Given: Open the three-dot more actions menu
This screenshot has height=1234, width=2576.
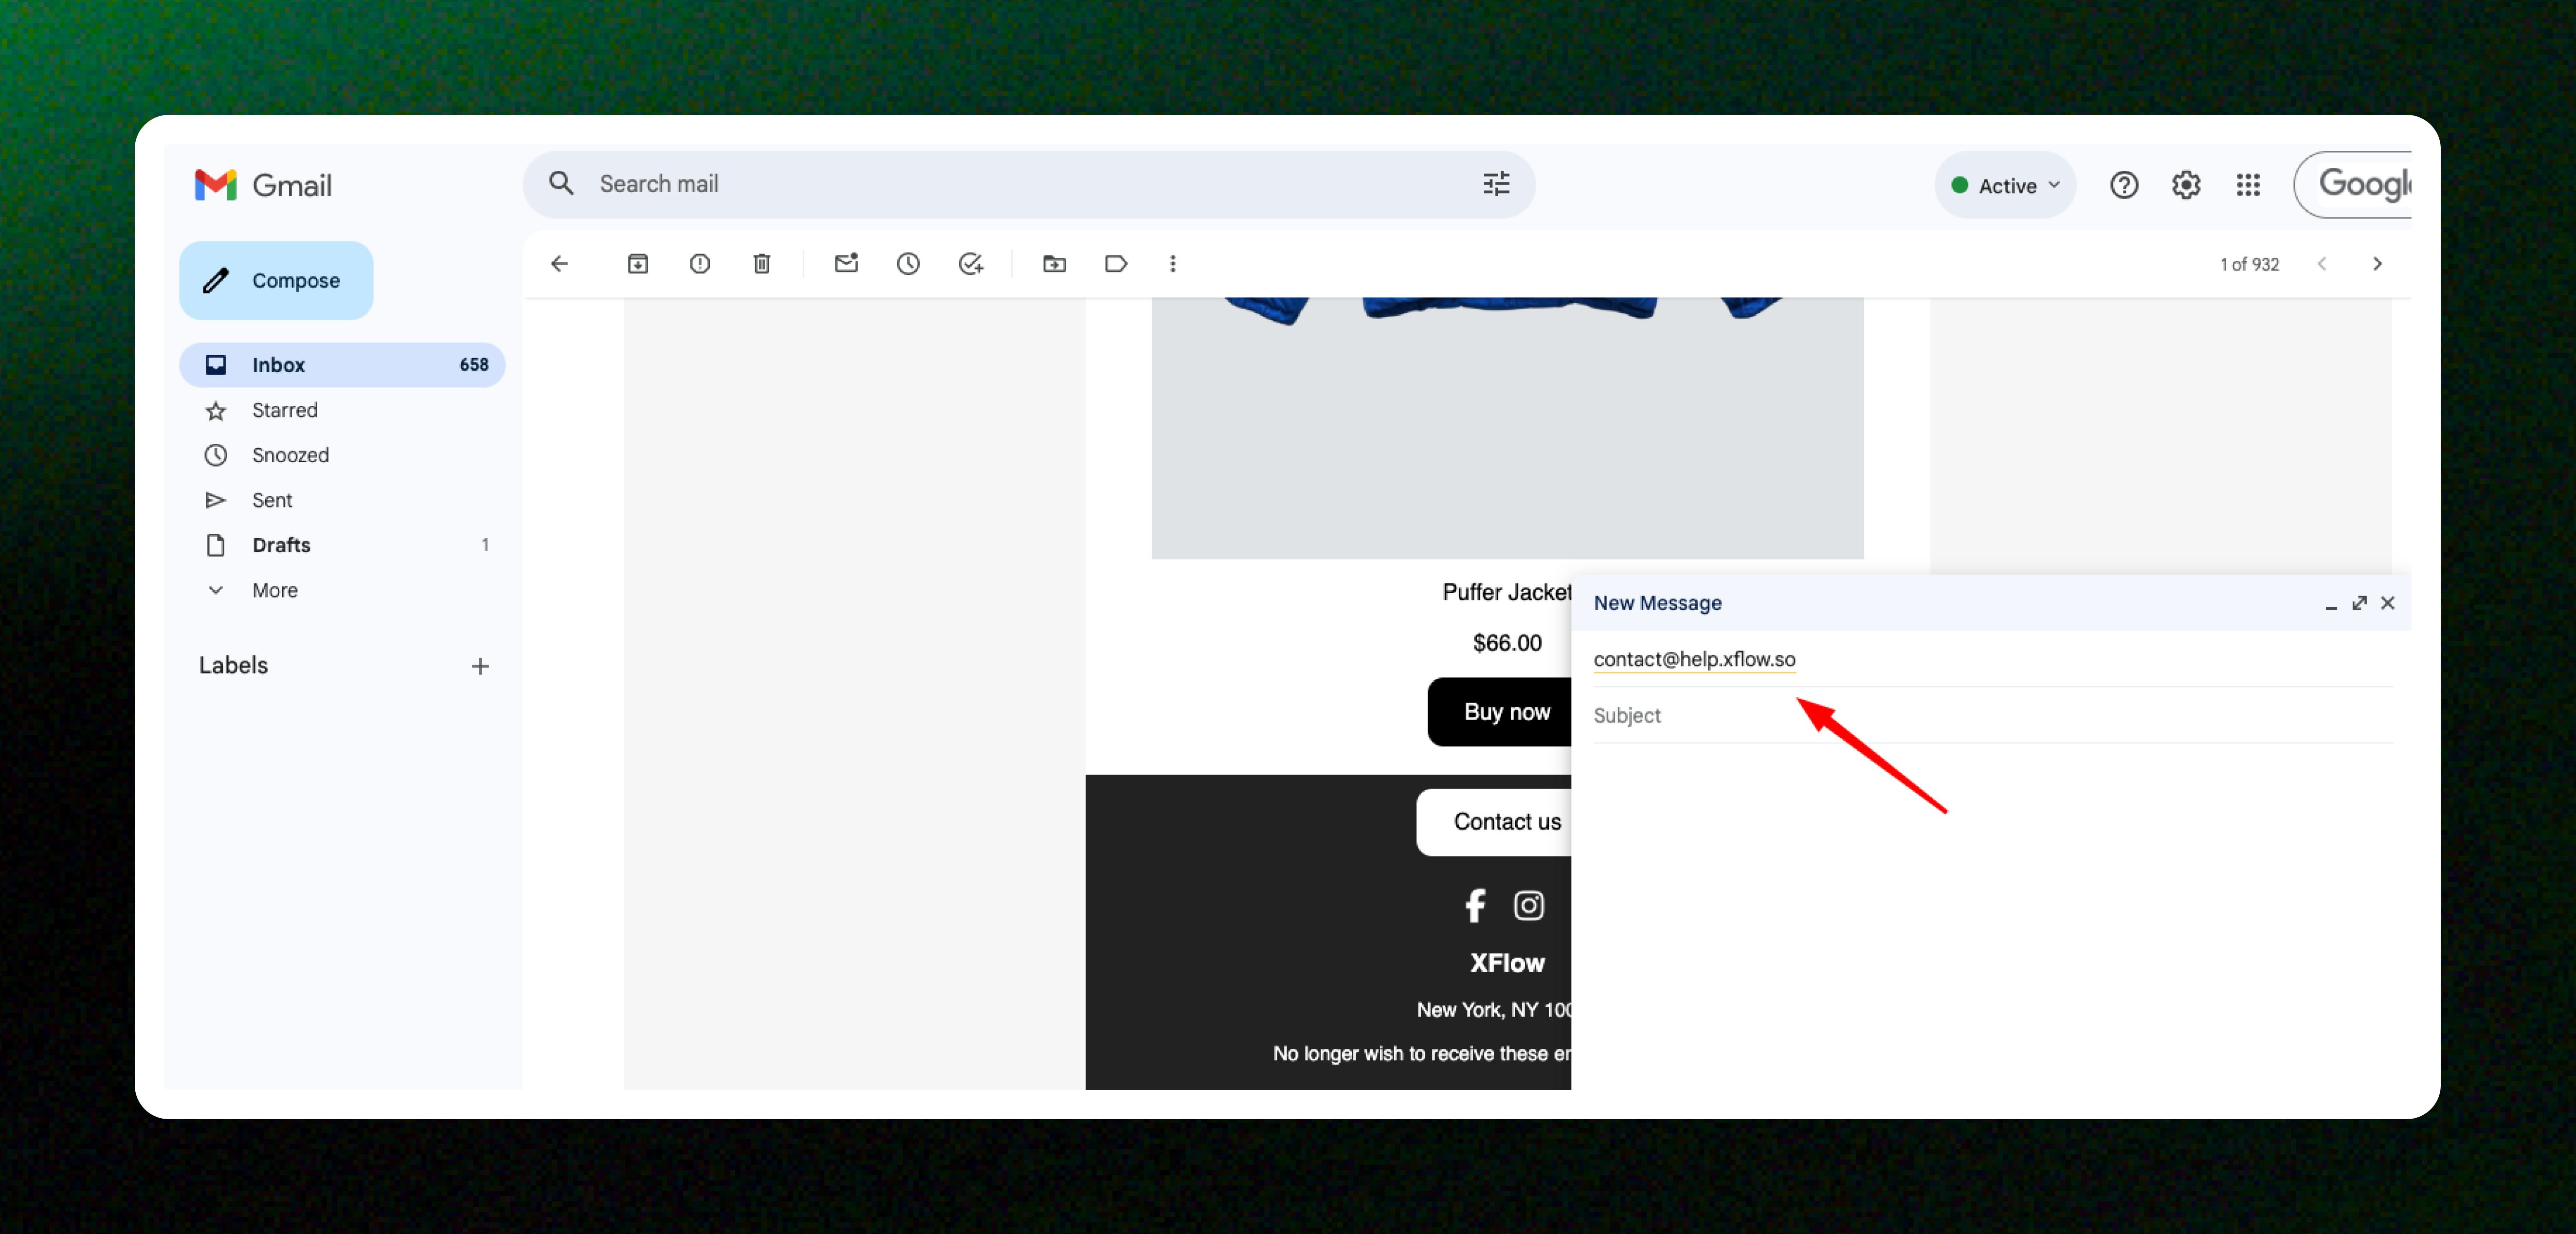Looking at the screenshot, I should [1173, 264].
